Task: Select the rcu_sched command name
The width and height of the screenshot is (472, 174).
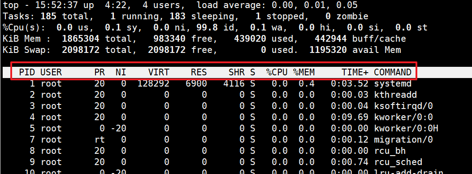Action: [x=398, y=162]
